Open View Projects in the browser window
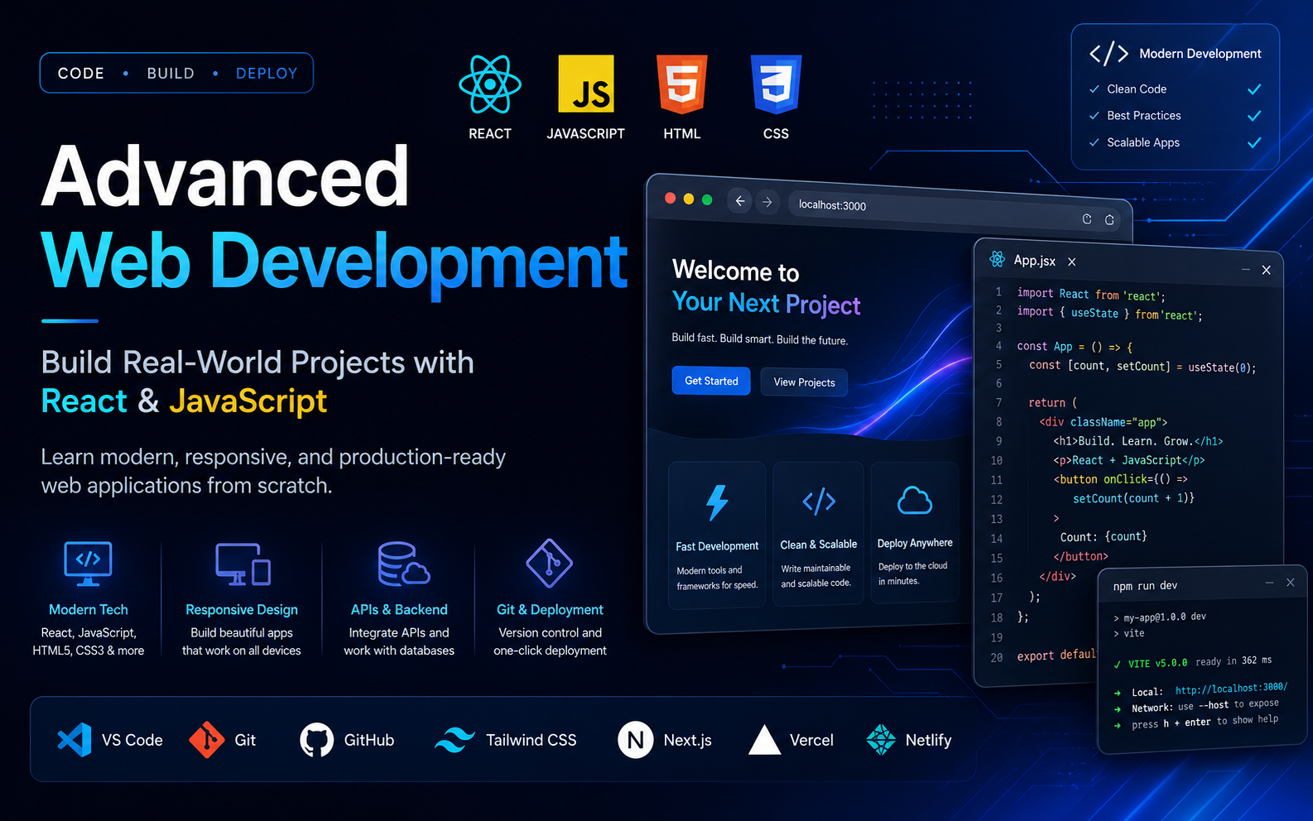The height and width of the screenshot is (821, 1313). pyautogui.click(x=804, y=382)
